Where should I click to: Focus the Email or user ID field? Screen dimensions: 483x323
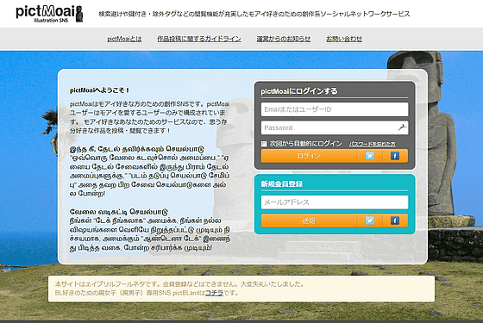335,109
